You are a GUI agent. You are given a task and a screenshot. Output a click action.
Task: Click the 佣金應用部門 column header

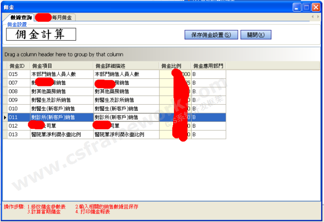pos(208,66)
